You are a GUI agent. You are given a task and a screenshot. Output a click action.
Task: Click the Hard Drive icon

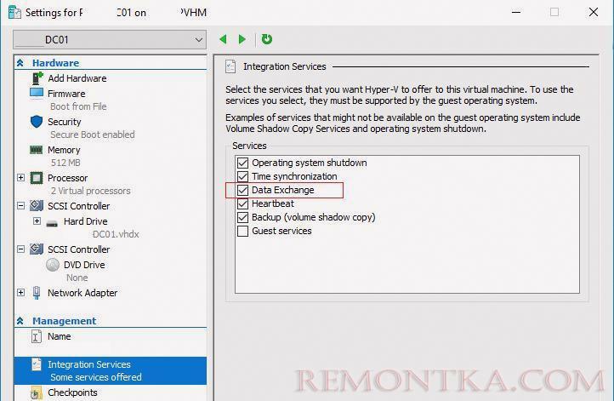[x=52, y=224]
